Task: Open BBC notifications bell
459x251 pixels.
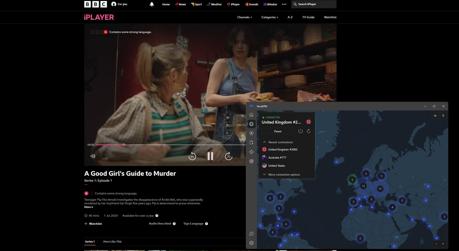Action: 152,4
